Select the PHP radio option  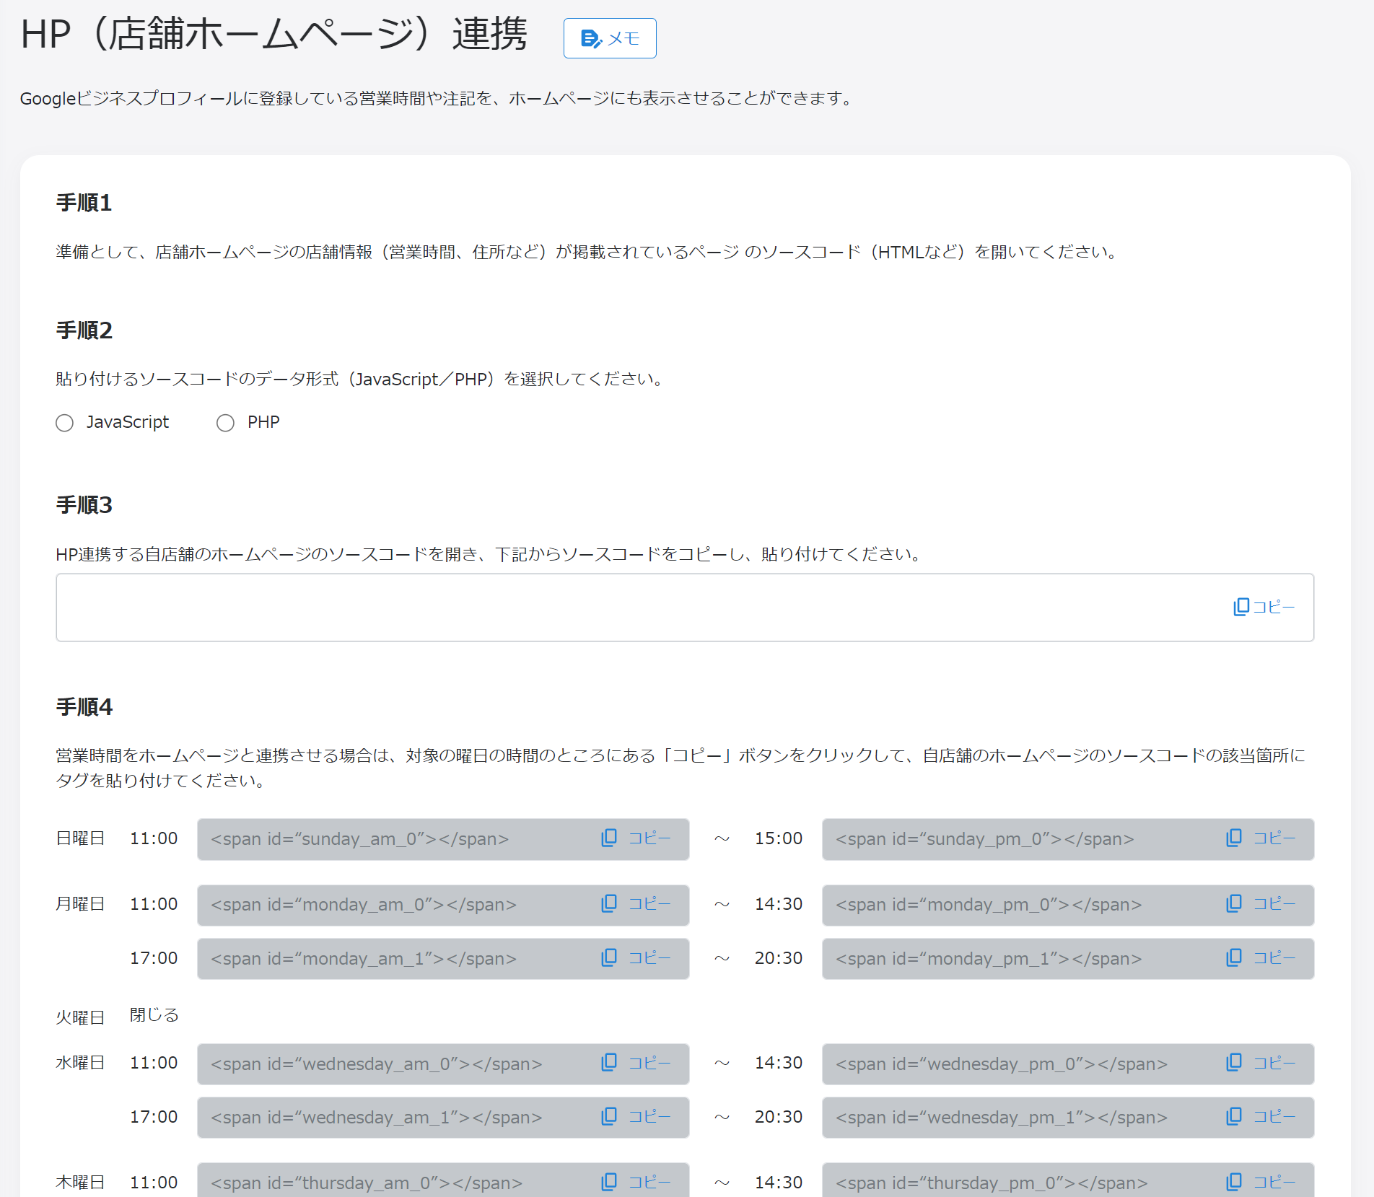click(x=225, y=423)
